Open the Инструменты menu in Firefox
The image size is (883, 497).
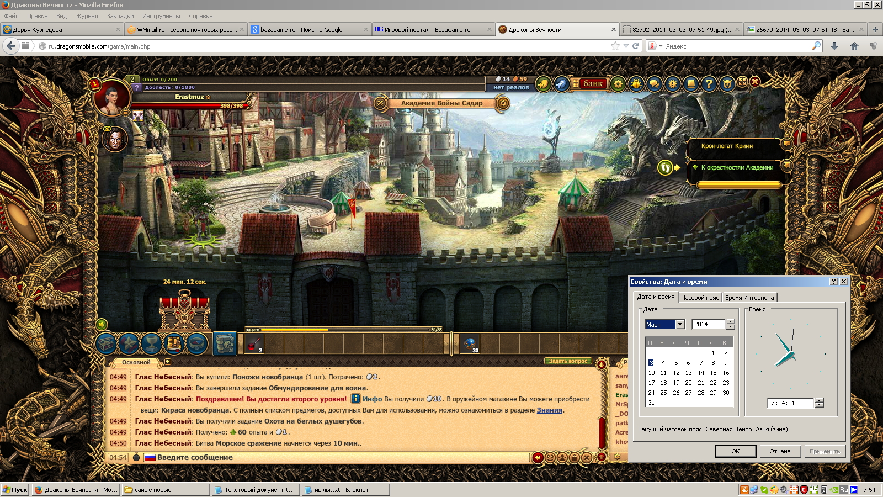[x=161, y=16]
